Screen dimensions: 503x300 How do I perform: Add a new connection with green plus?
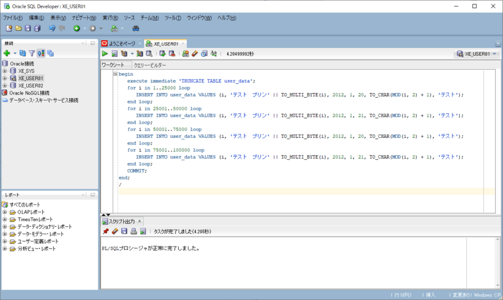7,53
